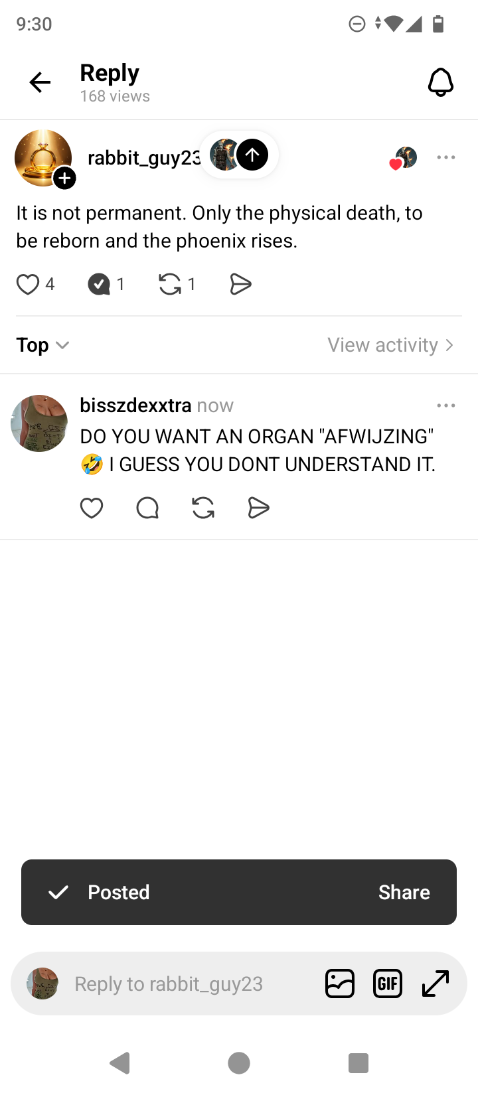Go back using the arrow icon
This screenshot has height=1095, width=478.
coord(40,82)
